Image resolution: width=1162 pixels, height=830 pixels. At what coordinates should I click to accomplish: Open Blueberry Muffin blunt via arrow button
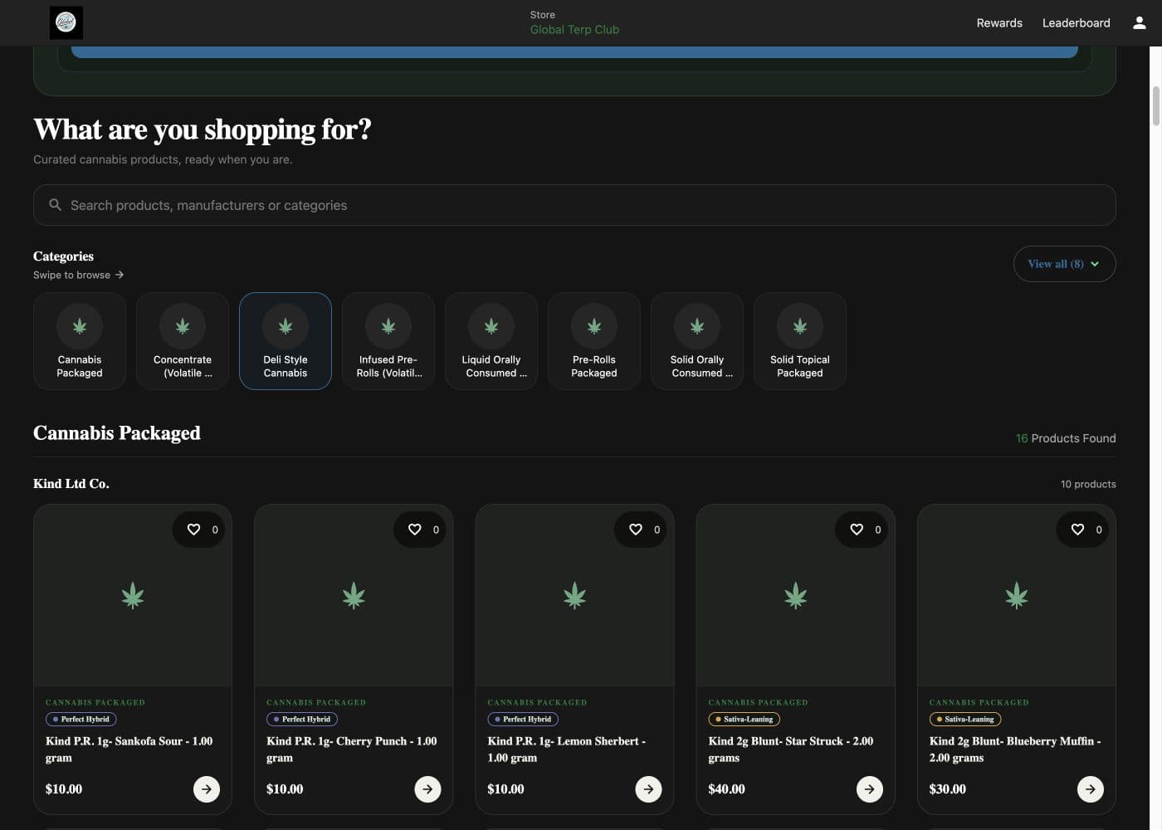point(1091,789)
